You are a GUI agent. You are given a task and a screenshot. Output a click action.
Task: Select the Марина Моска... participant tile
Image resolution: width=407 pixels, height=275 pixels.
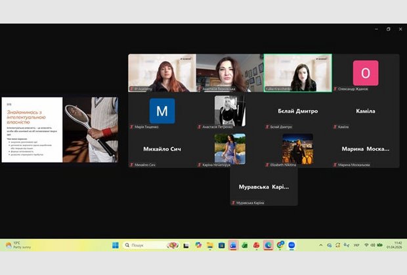pyautogui.click(x=366, y=149)
